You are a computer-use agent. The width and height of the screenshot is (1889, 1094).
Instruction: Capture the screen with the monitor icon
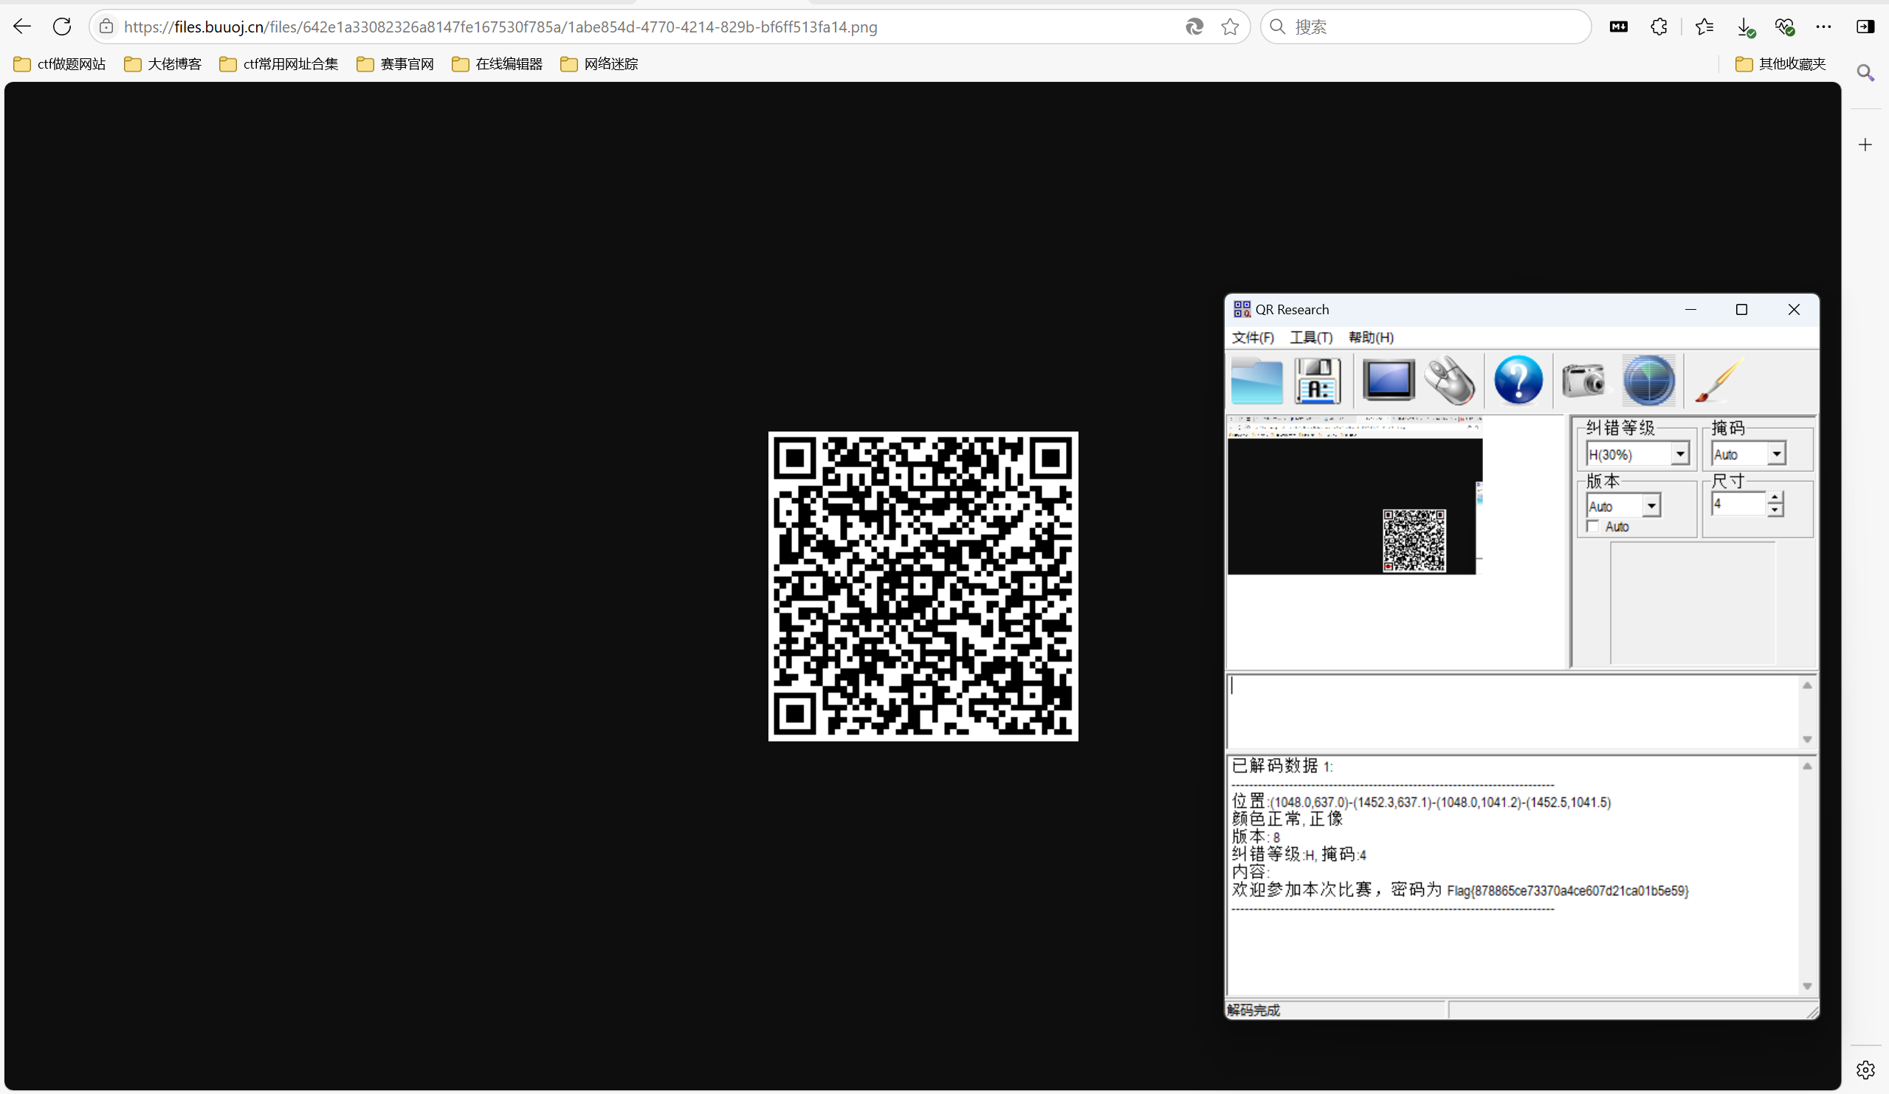(x=1389, y=380)
